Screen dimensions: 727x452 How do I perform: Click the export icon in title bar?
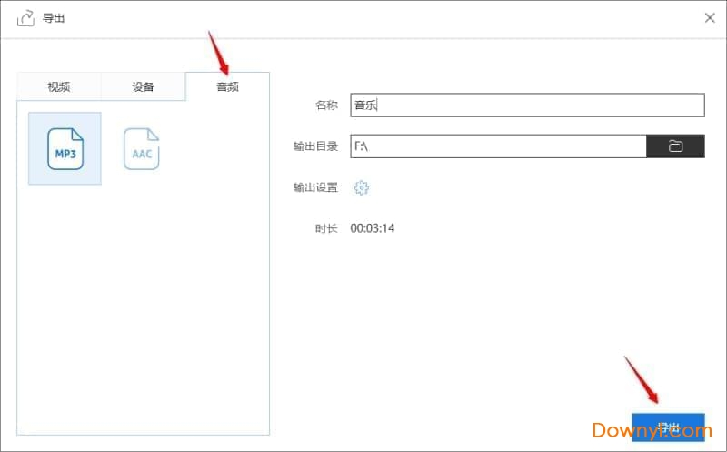[25, 17]
